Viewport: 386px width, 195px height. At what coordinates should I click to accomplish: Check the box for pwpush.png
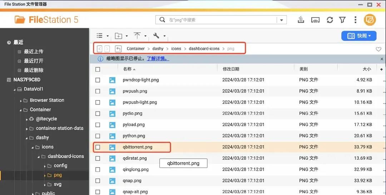(98, 91)
